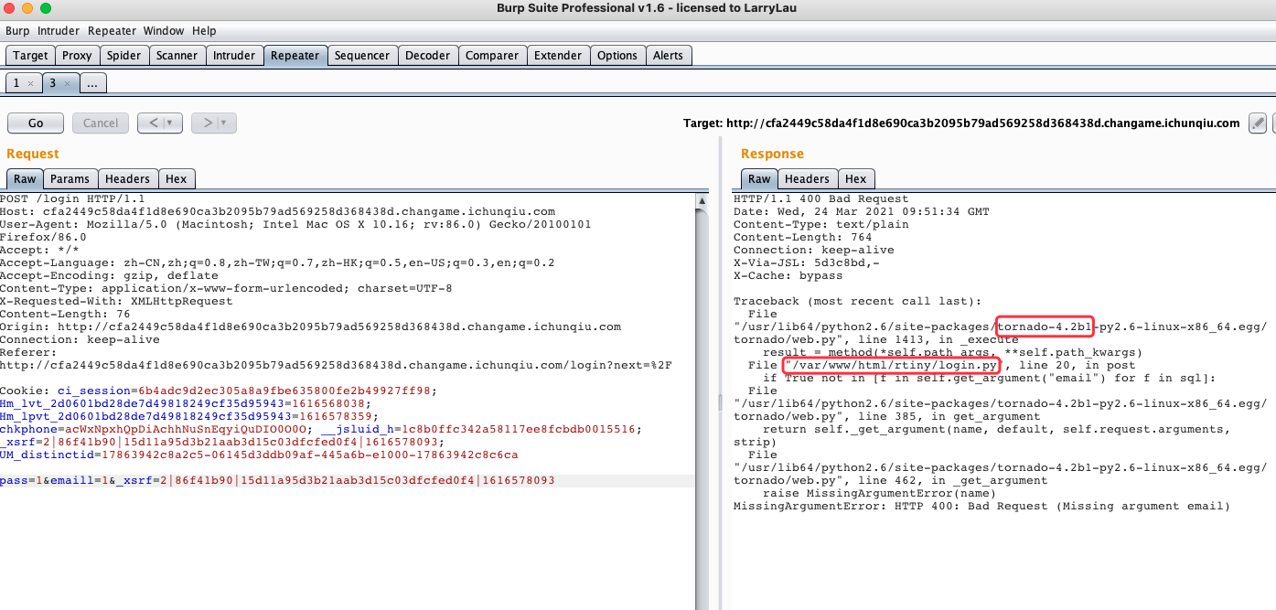Image resolution: width=1276 pixels, height=610 pixels.
Task: Click the pencil edit target icon
Action: (x=1258, y=123)
